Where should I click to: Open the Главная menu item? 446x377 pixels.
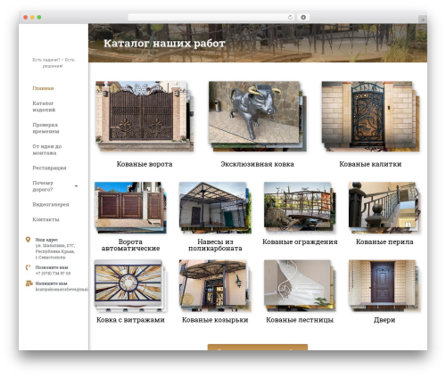43,88
